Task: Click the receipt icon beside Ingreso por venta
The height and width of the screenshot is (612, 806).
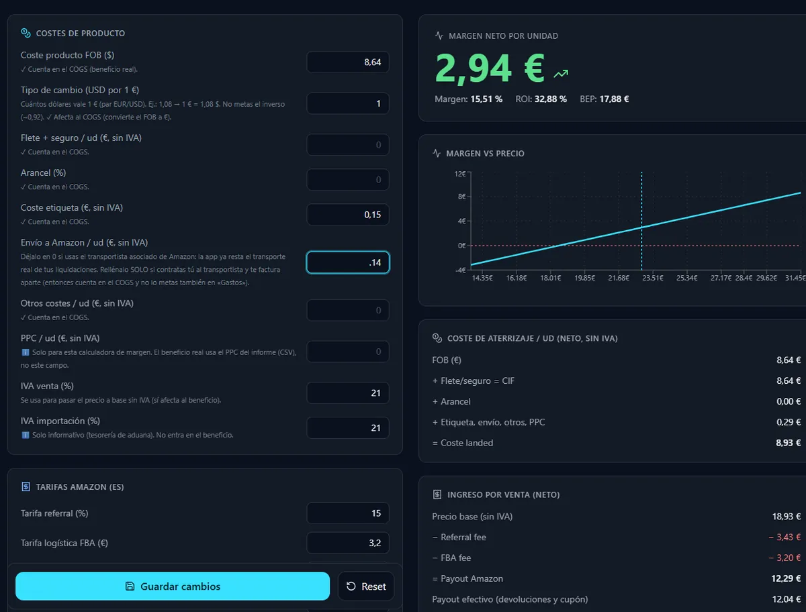Action: coord(437,495)
